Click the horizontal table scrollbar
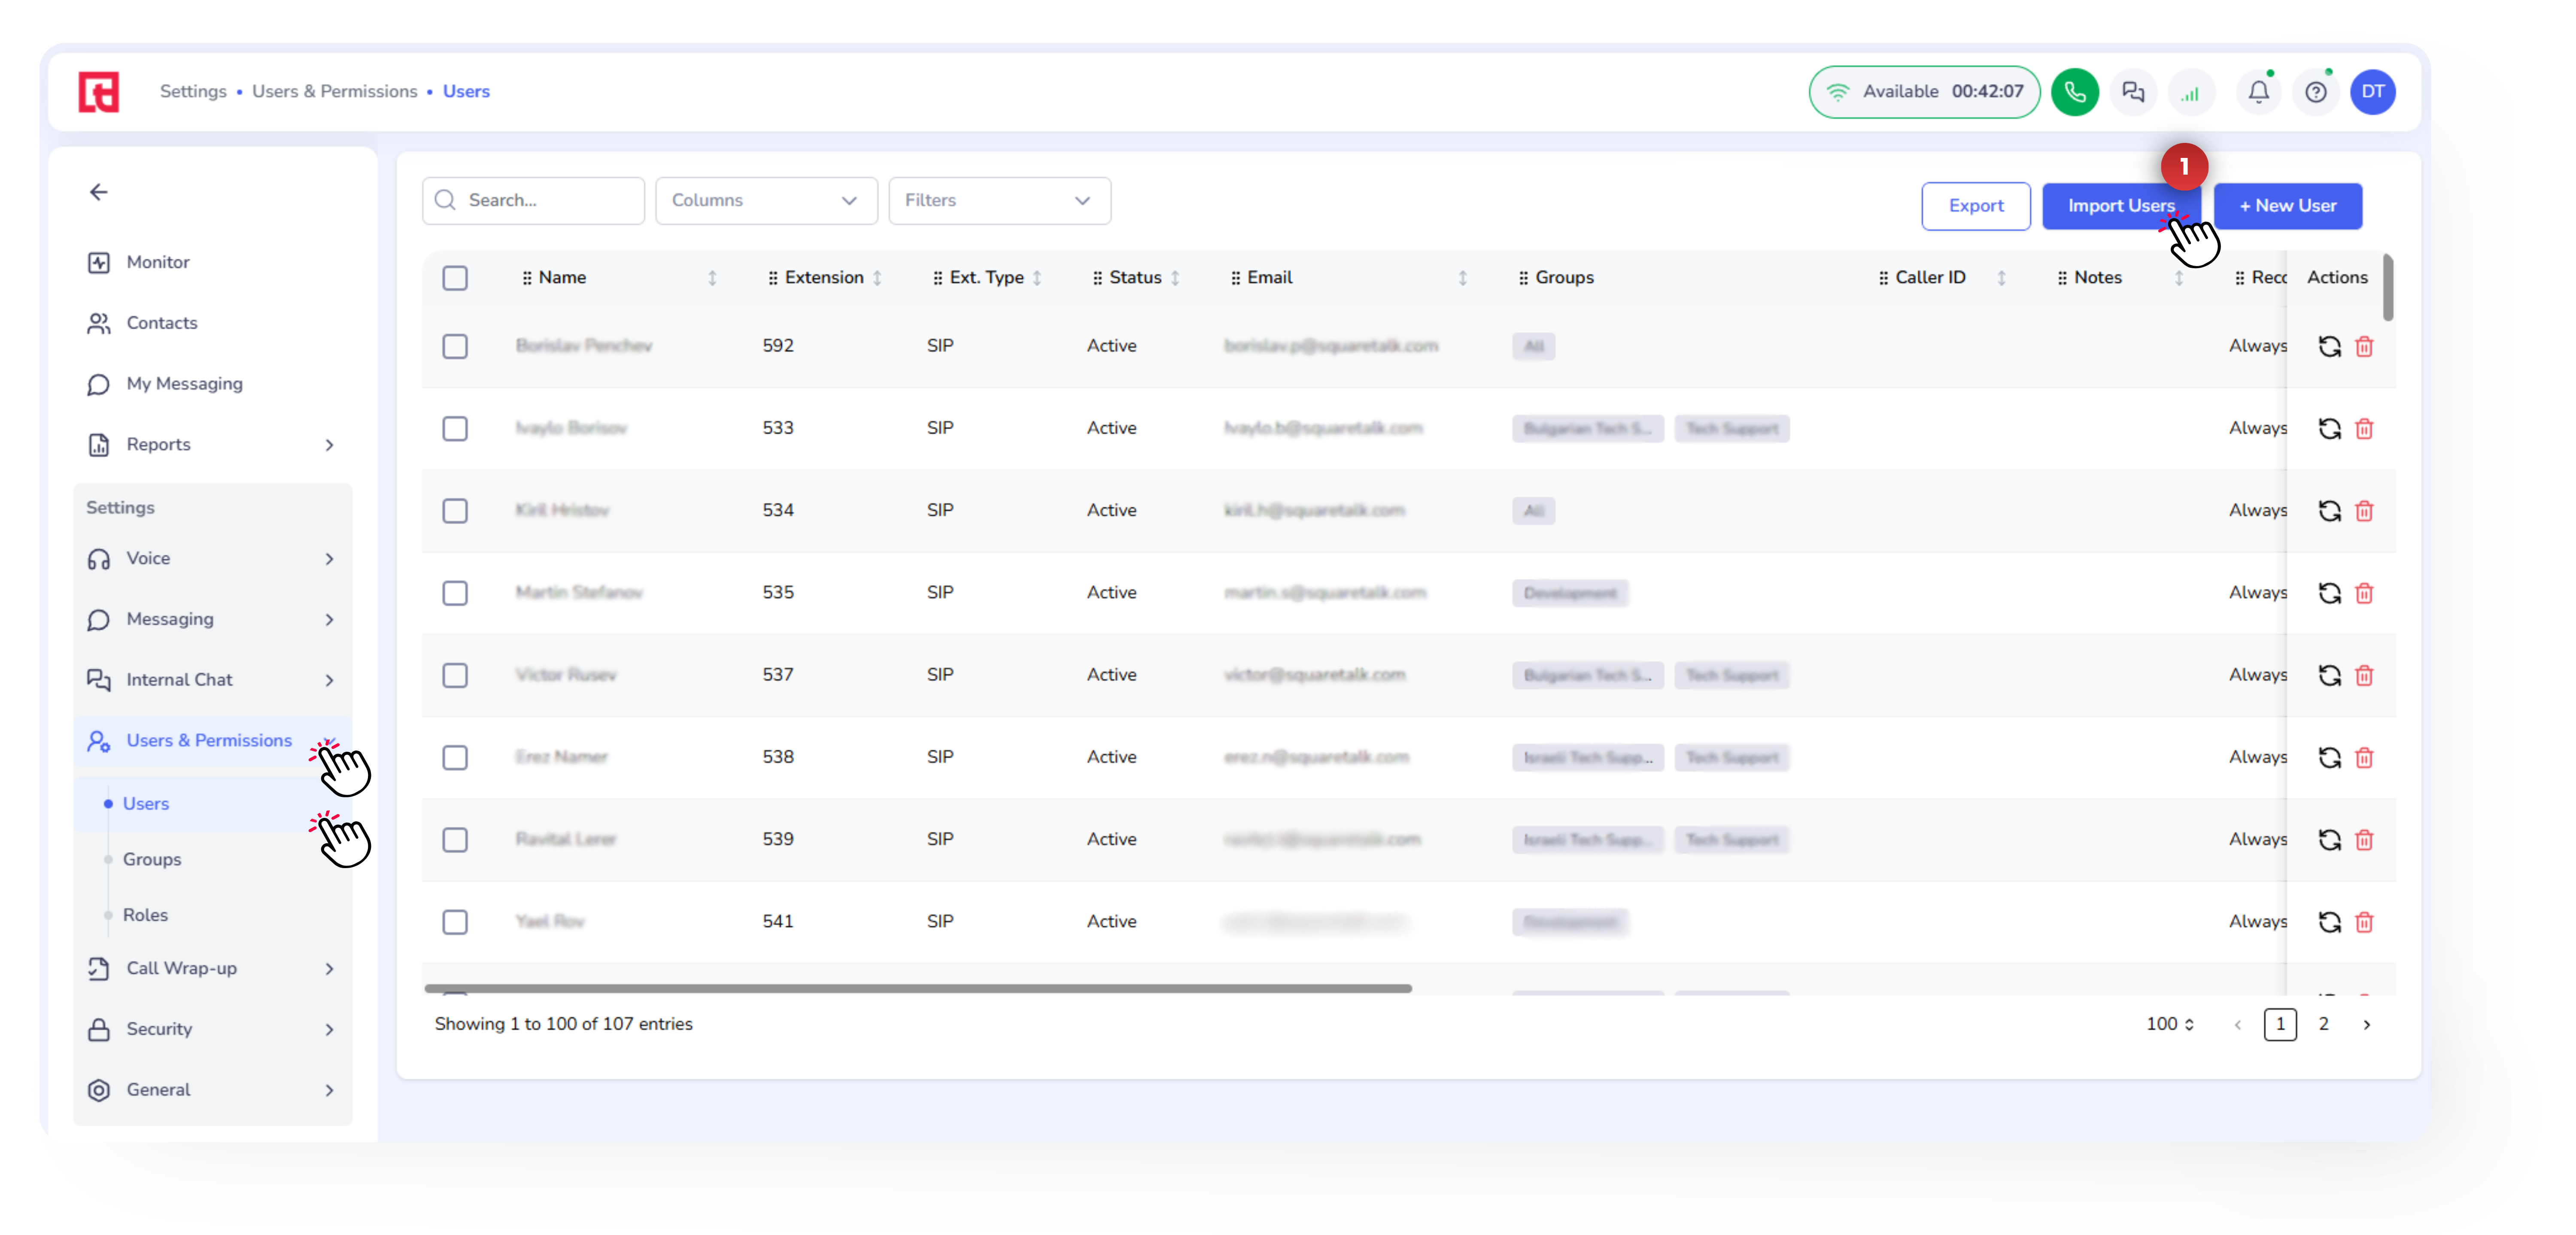2576x1235 pixels. (x=917, y=987)
